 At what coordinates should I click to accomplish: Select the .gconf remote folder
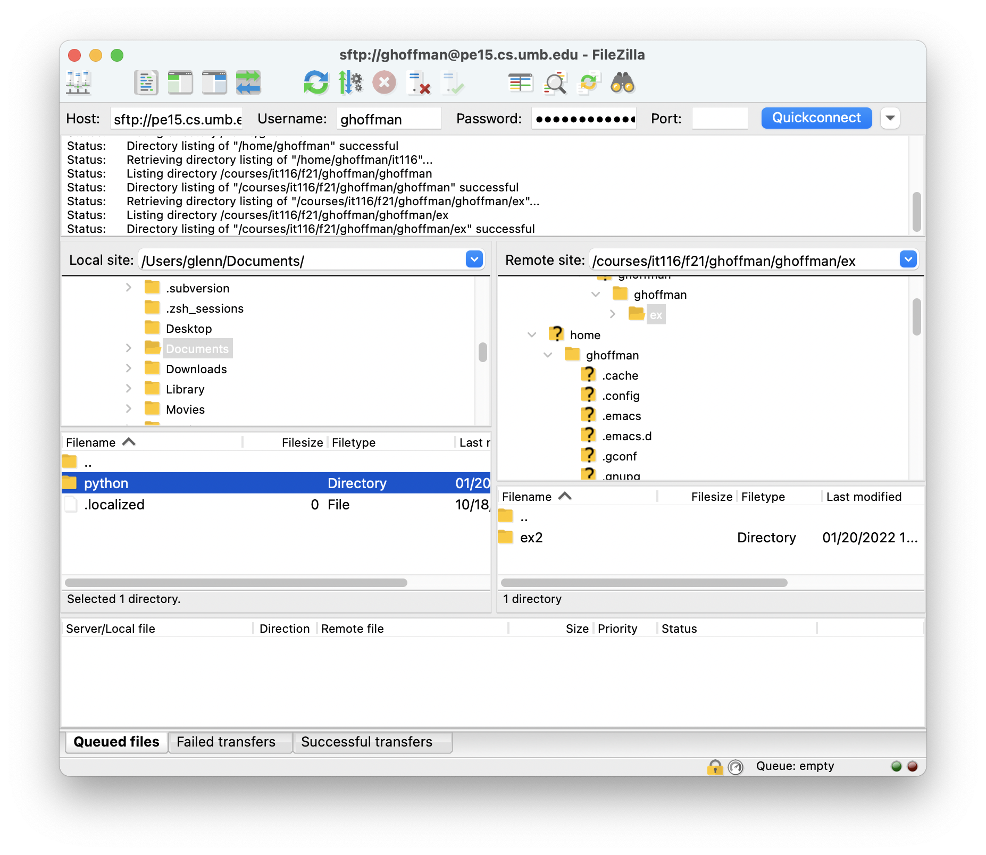click(619, 456)
